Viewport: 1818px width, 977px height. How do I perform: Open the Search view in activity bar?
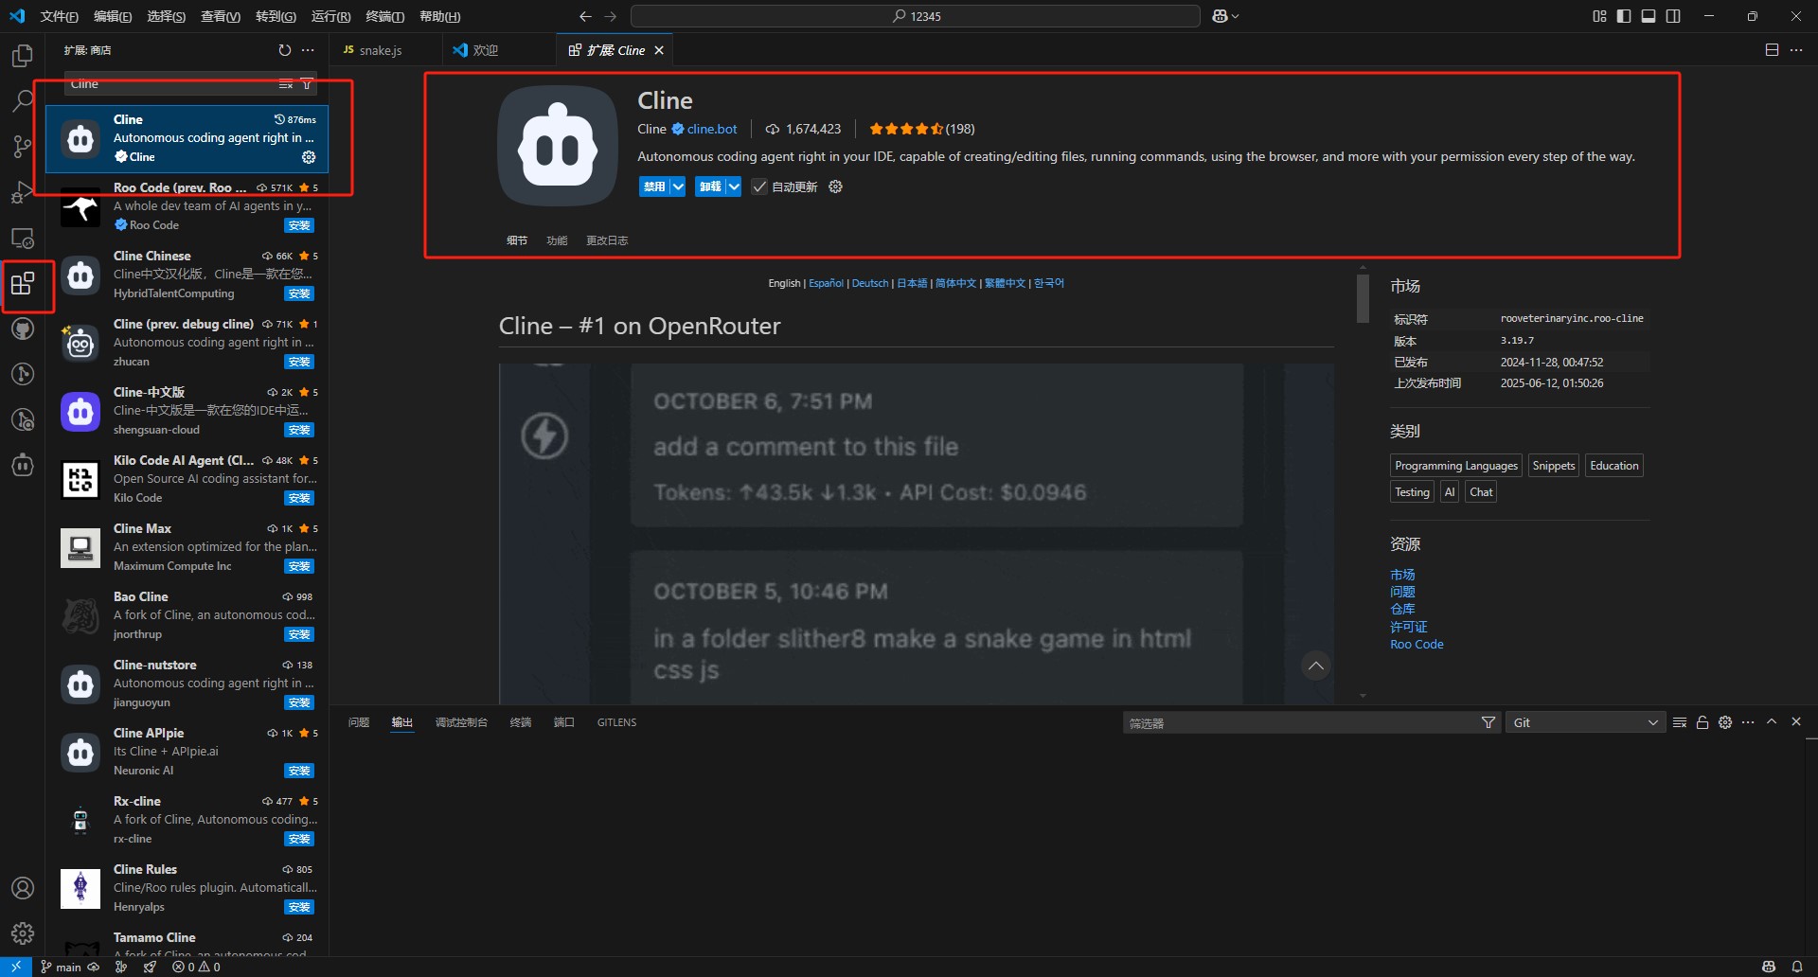(x=23, y=101)
